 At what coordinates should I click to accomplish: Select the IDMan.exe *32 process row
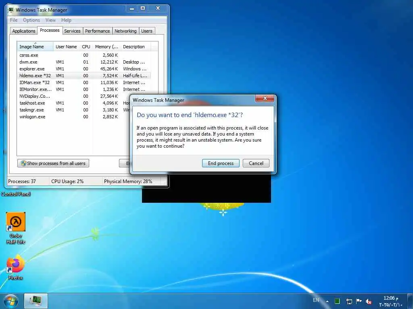pyautogui.click(x=84, y=82)
